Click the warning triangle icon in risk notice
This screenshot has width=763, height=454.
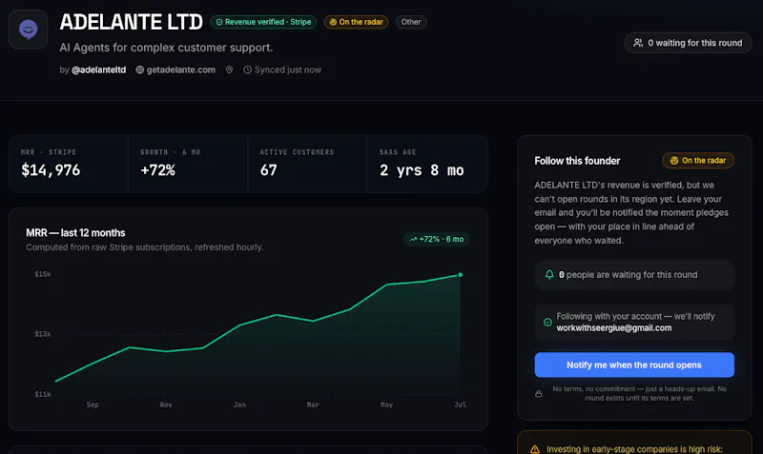[535, 449]
